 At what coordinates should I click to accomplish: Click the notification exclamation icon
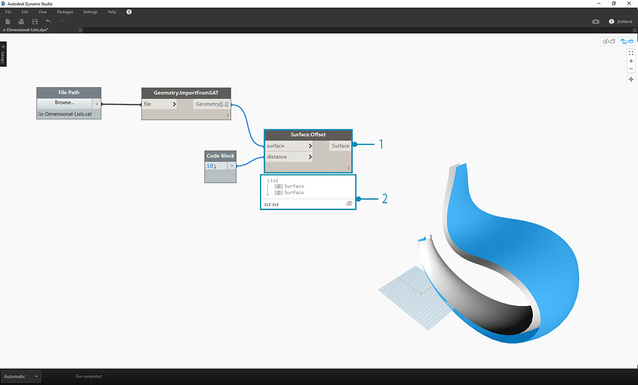pos(129,12)
